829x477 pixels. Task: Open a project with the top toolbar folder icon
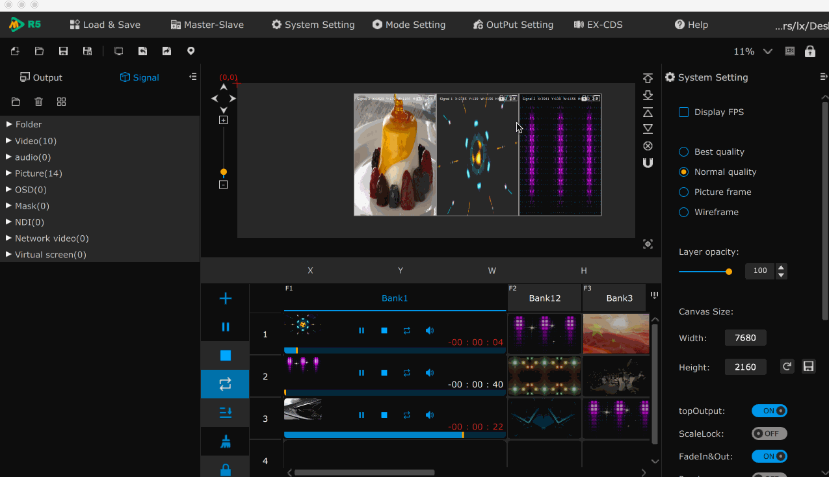(39, 51)
